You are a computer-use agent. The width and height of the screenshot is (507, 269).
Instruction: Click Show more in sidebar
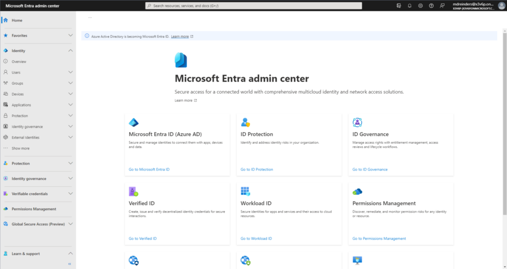20,148
